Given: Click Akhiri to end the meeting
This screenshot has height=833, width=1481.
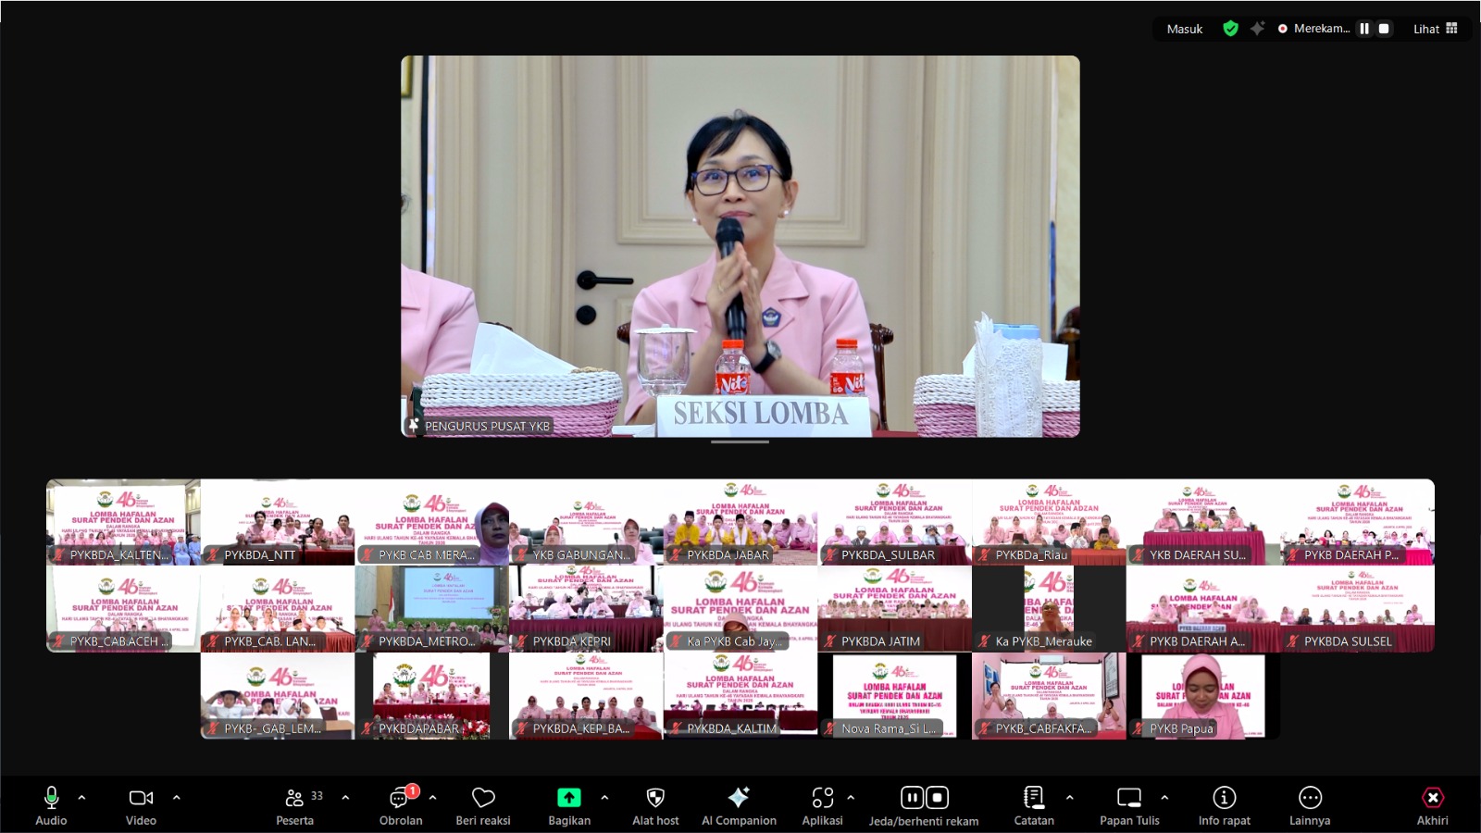Looking at the screenshot, I should (1432, 798).
